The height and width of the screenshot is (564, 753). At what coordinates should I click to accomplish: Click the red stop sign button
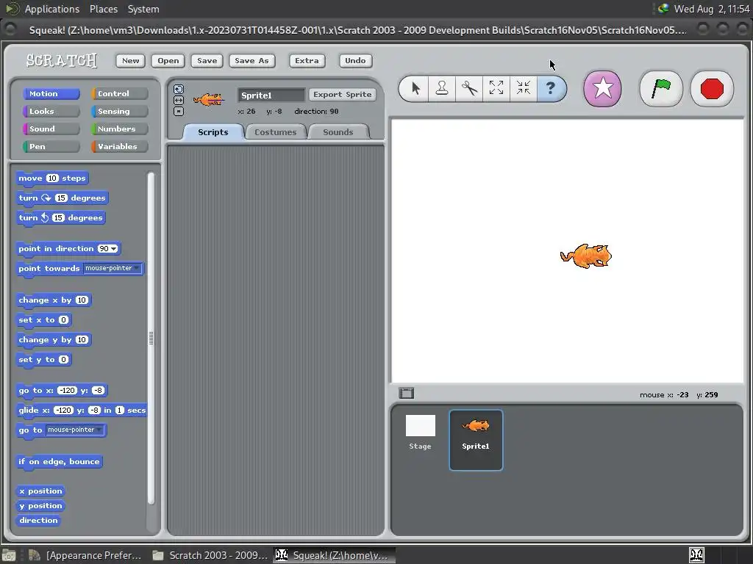[x=712, y=89]
